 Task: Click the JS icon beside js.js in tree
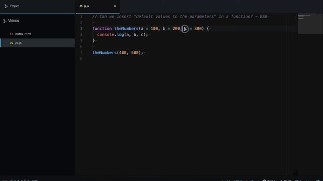pyautogui.click(x=11, y=43)
